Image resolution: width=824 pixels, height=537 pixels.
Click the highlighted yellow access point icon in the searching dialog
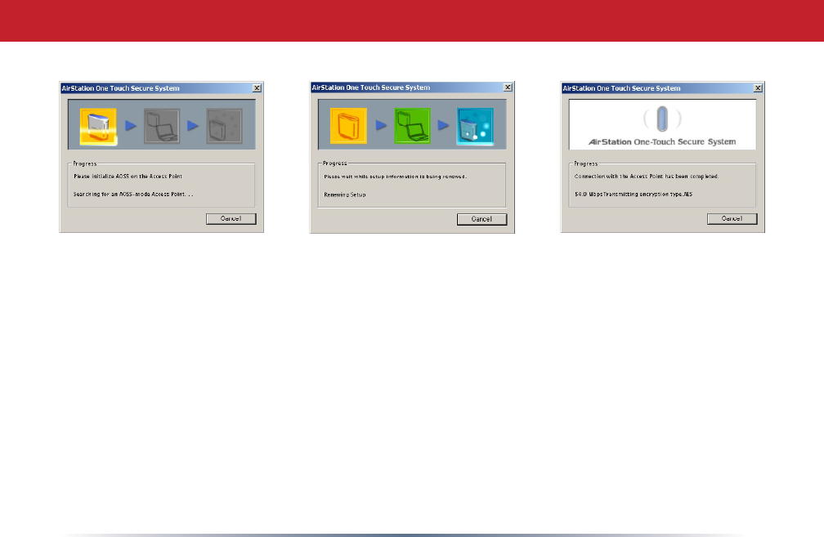(x=98, y=126)
